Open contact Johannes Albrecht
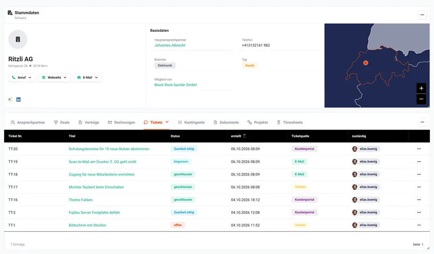Viewport: 434px width, 254px height. click(170, 45)
